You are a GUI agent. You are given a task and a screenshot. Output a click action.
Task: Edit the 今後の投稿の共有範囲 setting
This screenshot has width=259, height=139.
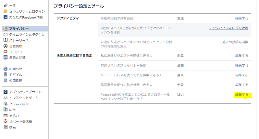point(242,18)
